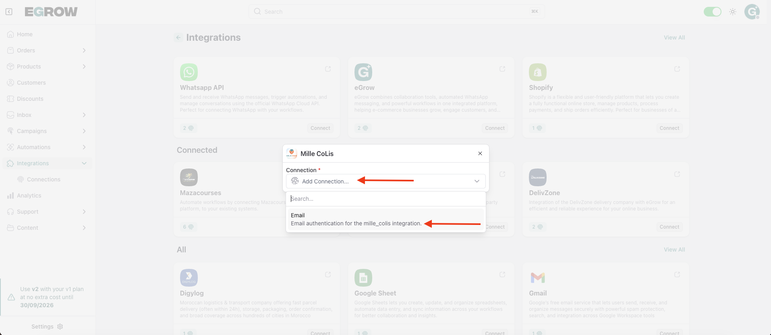Click the Shopify app icon
Image resolution: width=771 pixels, height=335 pixels.
(x=538, y=72)
